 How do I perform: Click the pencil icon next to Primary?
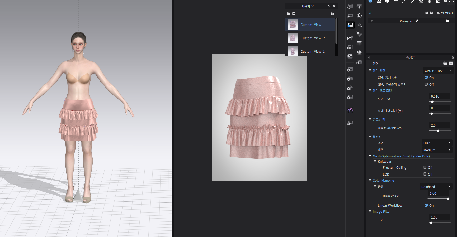point(417,21)
